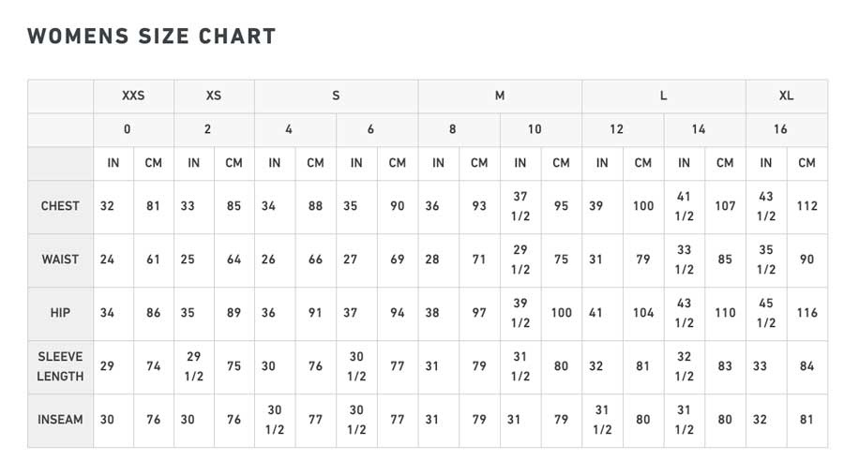The width and height of the screenshot is (844, 460).
Task: Click the chest value 112 cell
Action: [x=806, y=207]
